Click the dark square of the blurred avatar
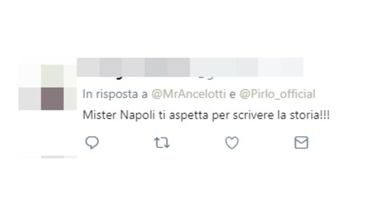This screenshot has width=388, height=216. click(52, 99)
